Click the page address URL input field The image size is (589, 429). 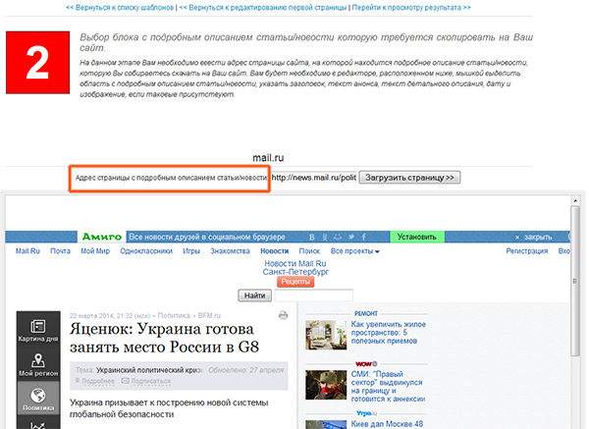coord(312,178)
